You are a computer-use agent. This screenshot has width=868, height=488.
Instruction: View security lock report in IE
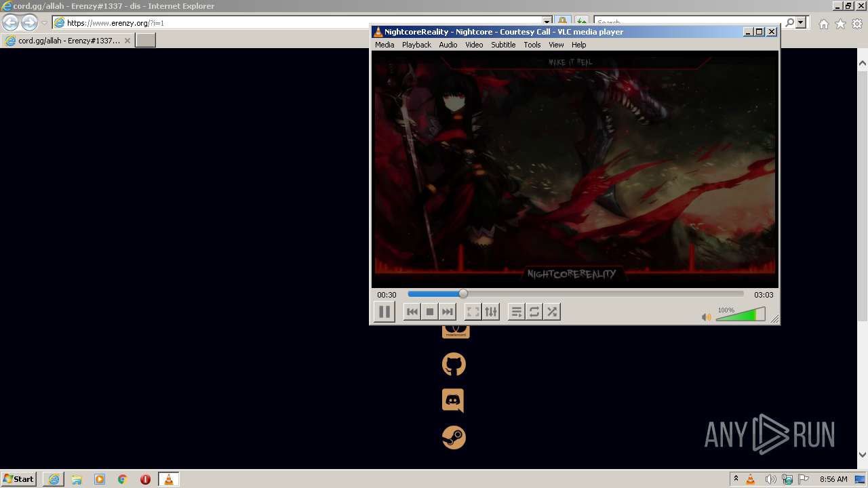point(563,22)
